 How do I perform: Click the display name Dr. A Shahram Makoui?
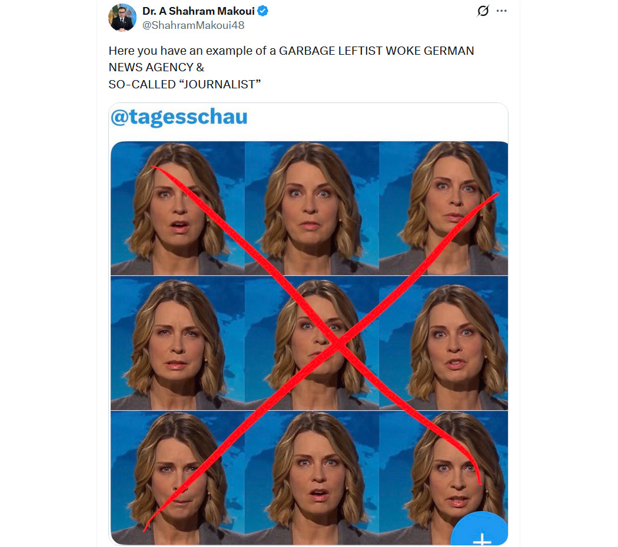pos(198,11)
